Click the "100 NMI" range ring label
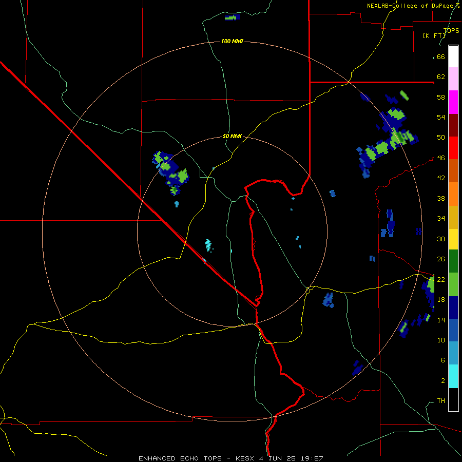462x462 pixels. click(232, 41)
